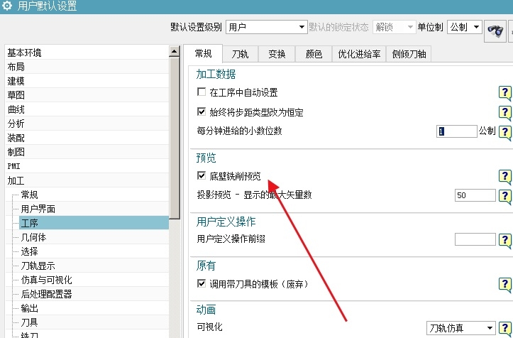513x338 pixels.
Task: Select PMI in the tree
Action: (87, 166)
